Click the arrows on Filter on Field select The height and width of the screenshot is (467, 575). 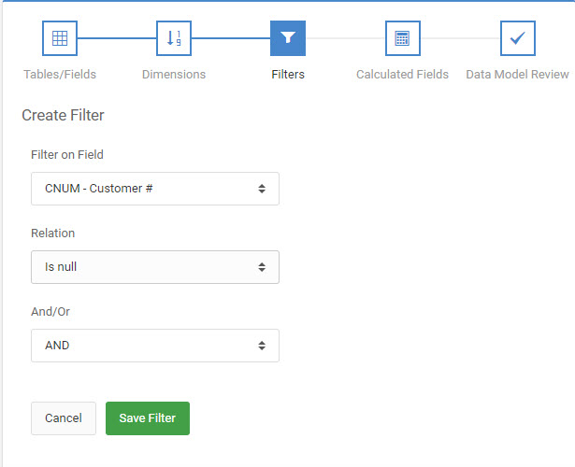tap(262, 189)
